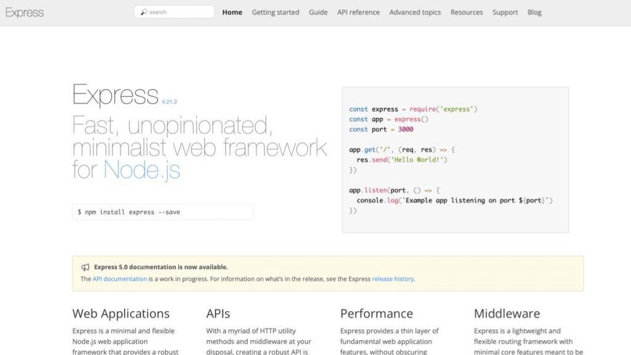Viewport: 631px width, 355px height.
Task: Click the "const port = 3000" code line
Action: point(381,129)
